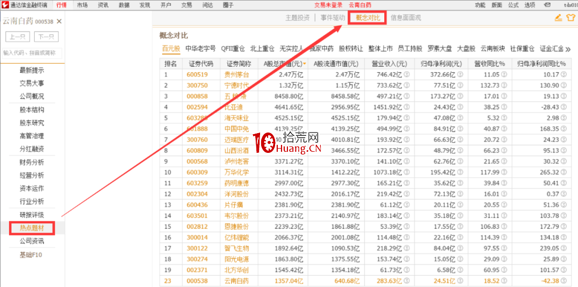
Task: Switch to 概念对比 tab
Action: (368, 18)
